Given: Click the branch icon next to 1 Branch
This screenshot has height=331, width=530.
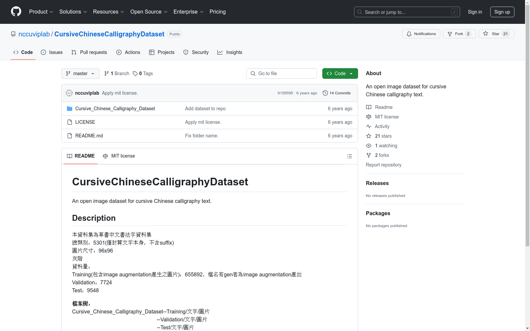Looking at the screenshot, I should (107, 73).
